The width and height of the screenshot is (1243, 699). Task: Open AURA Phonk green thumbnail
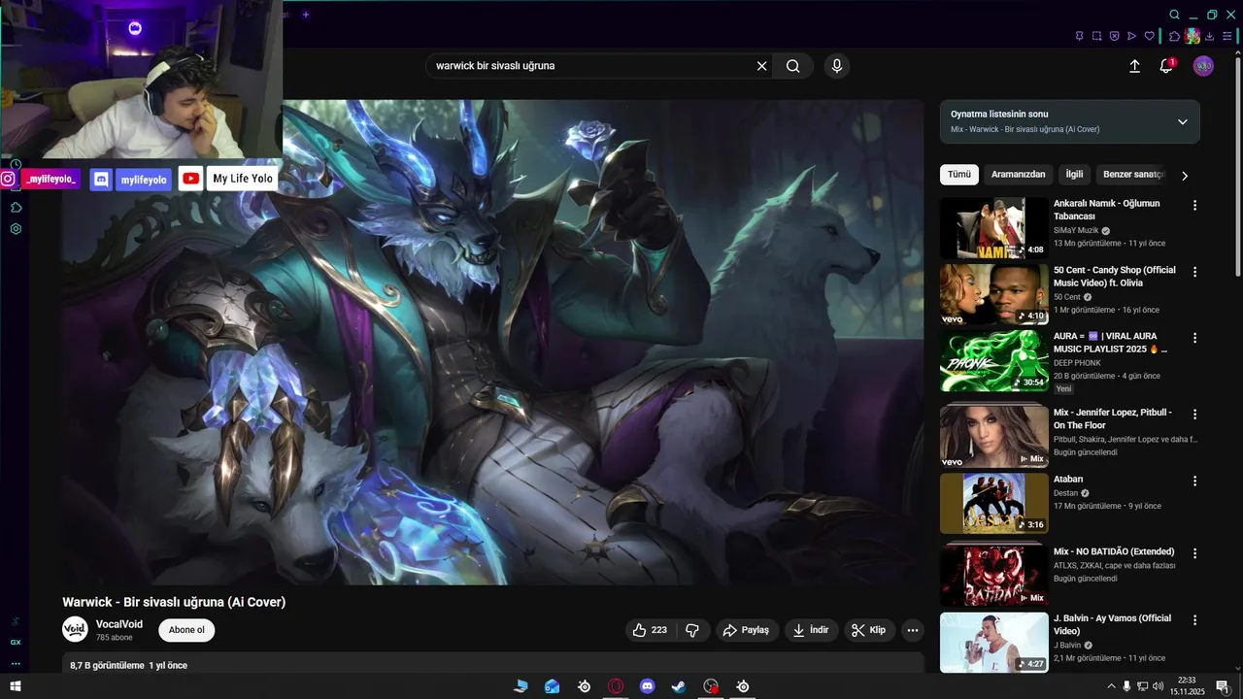[x=994, y=360]
